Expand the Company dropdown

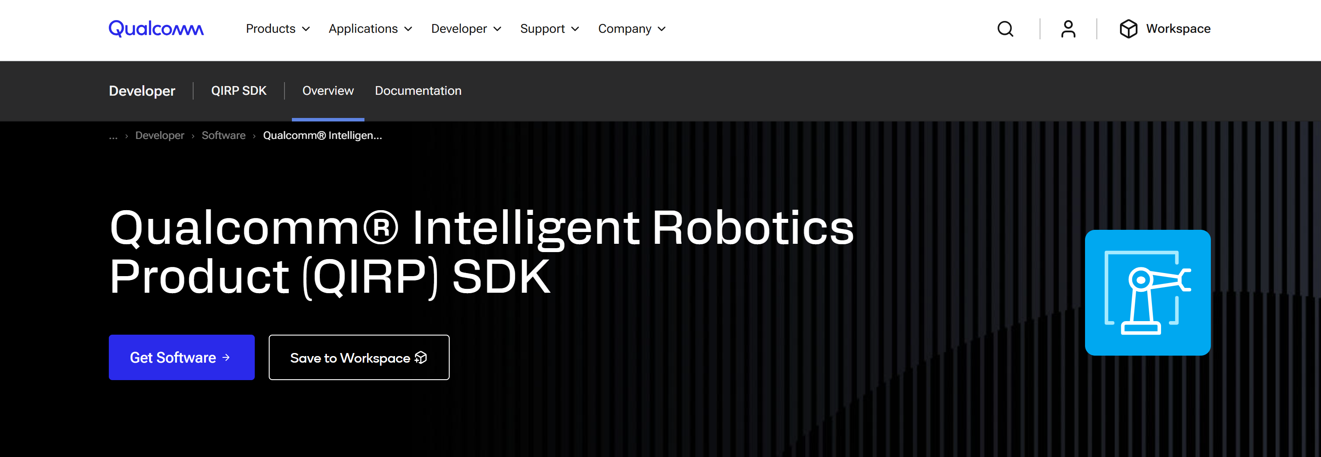[x=632, y=29]
